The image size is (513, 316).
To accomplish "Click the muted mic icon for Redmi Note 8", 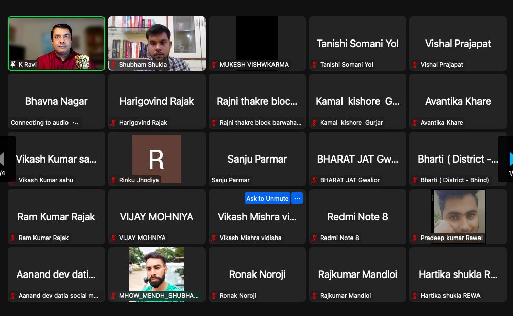I will pyautogui.click(x=314, y=238).
